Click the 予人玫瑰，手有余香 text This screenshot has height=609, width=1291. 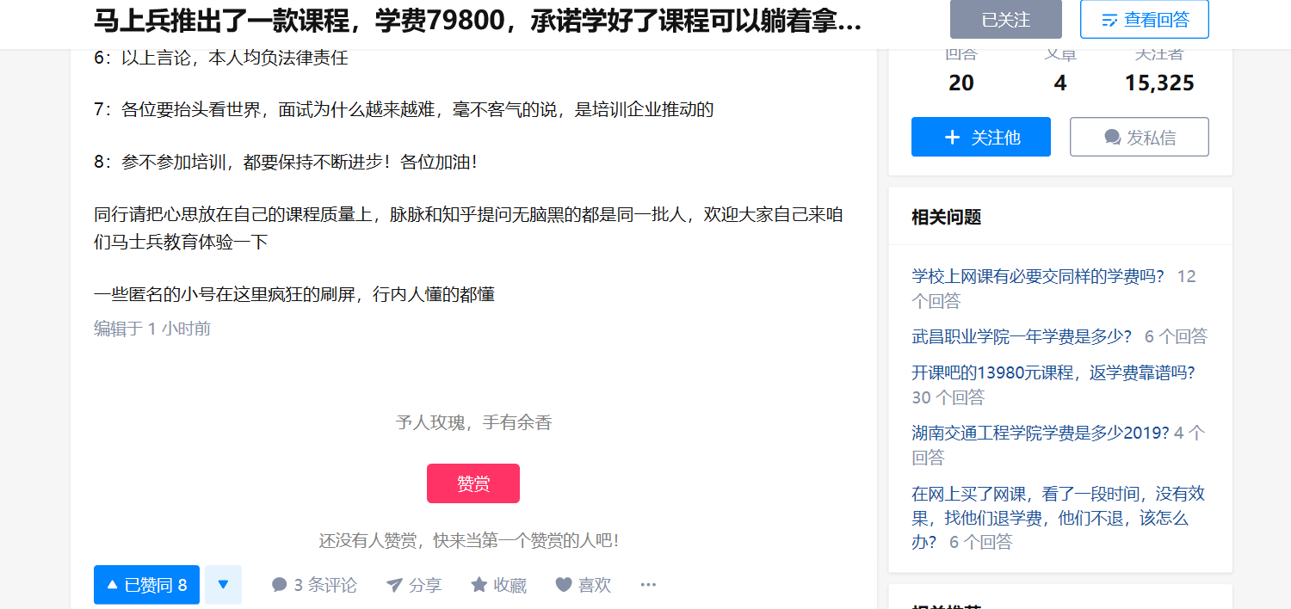pyautogui.click(x=473, y=422)
